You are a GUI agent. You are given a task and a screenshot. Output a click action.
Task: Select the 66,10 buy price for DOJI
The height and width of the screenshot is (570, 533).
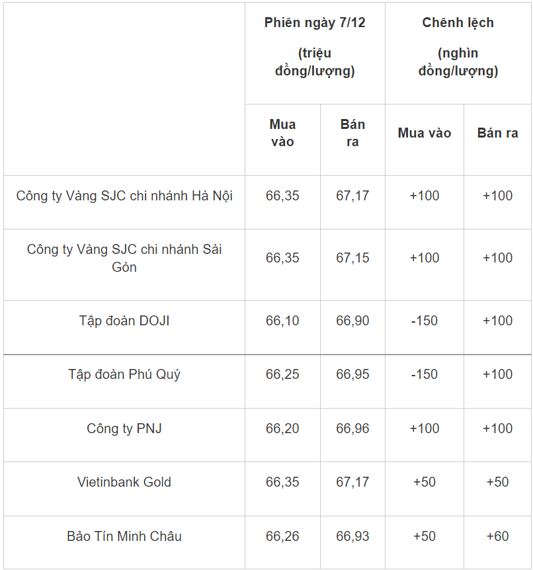(x=282, y=321)
